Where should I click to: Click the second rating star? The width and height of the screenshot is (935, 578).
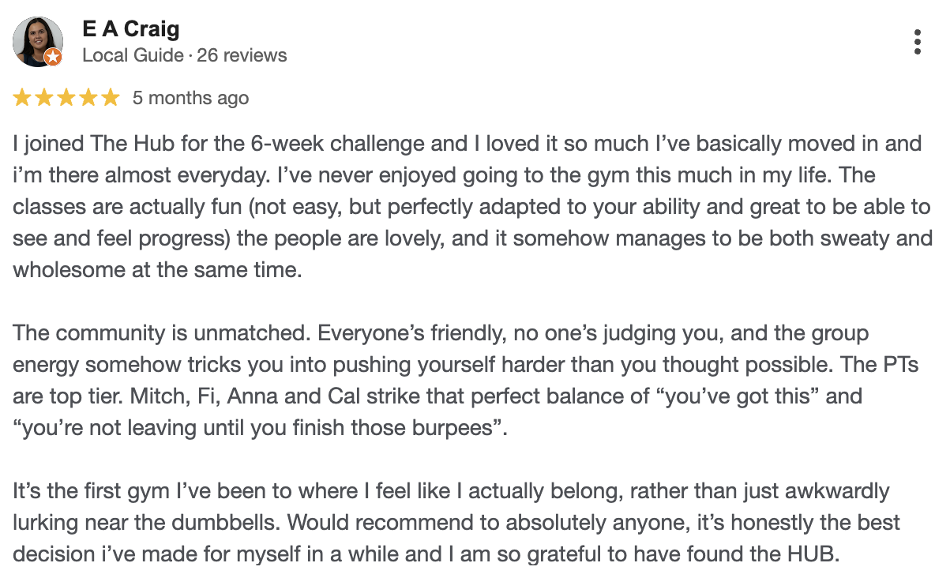pyautogui.click(x=44, y=98)
